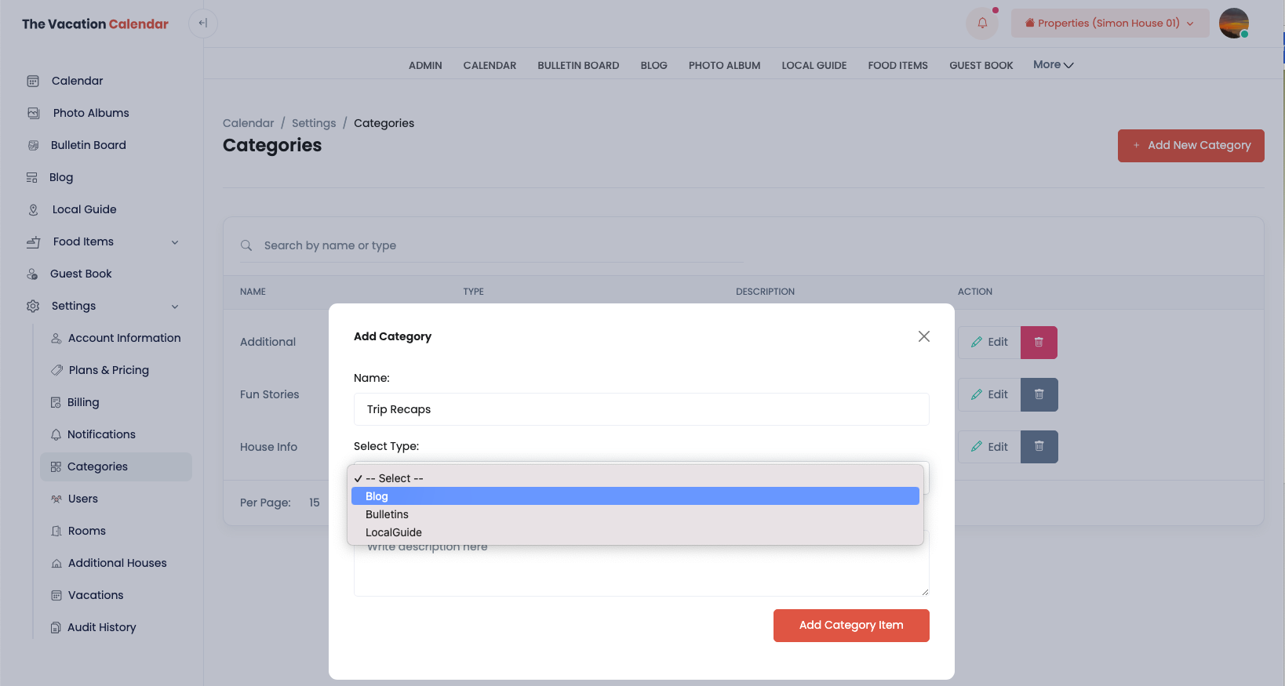Collapse the sidebar with arrow icon
Screen dimensions: 1285x686
(203, 24)
